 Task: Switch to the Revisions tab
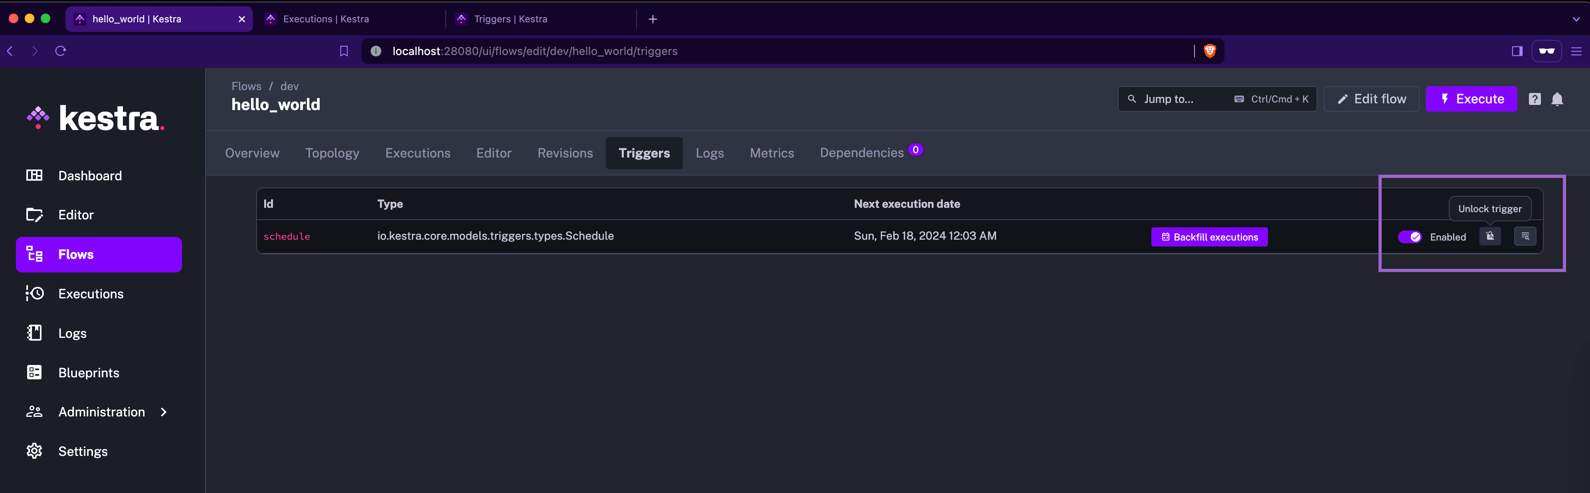point(565,153)
